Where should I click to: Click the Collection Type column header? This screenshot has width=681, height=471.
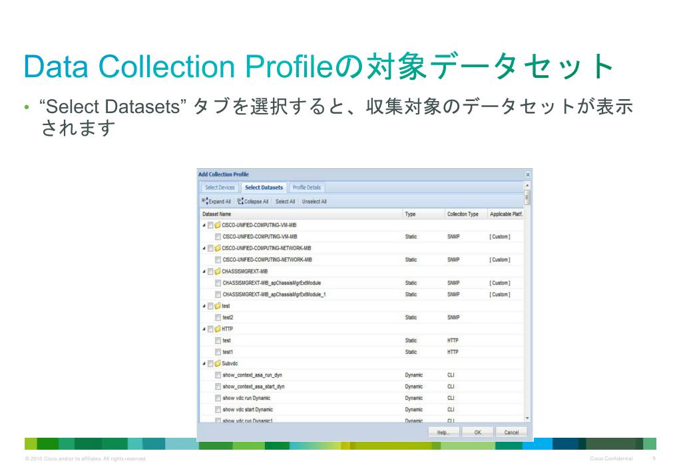click(465, 214)
